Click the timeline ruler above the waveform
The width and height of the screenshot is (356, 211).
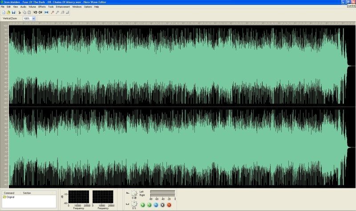click(182, 24)
